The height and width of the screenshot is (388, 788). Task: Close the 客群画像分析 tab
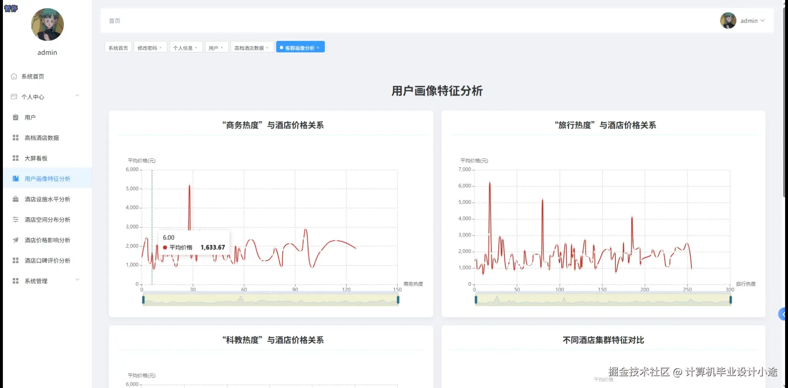click(x=319, y=47)
